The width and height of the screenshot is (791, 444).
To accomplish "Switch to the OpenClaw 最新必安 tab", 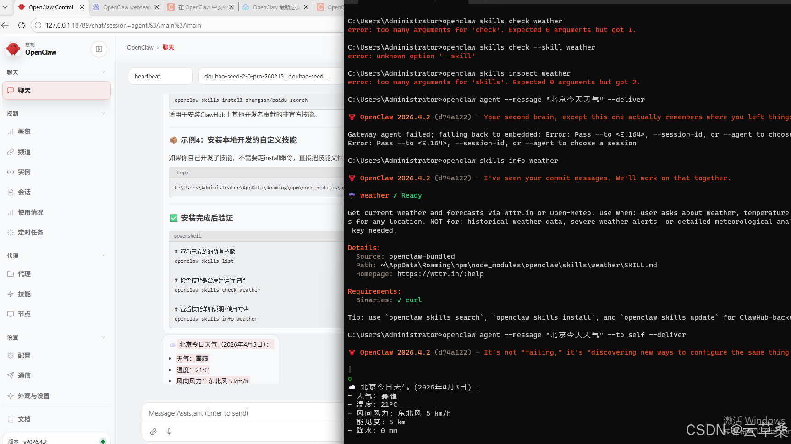I will click(x=275, y=7).
